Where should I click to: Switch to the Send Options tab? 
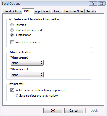point(13,11)
